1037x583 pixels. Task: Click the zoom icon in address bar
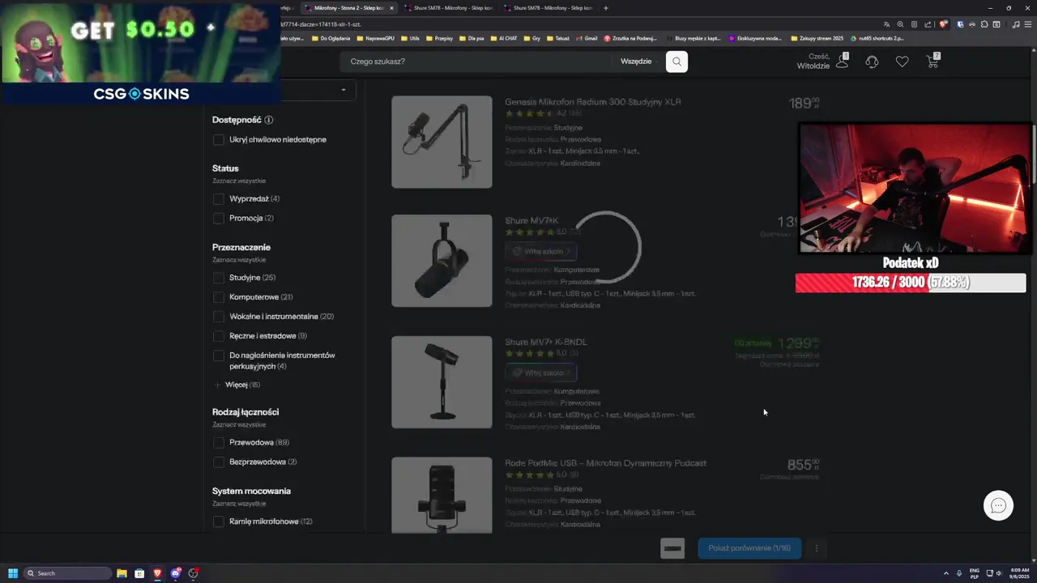coord(900,24)
